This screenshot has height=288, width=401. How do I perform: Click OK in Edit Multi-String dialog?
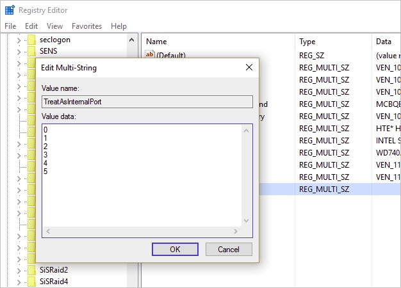point(175,249)
